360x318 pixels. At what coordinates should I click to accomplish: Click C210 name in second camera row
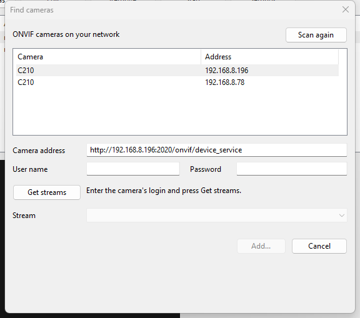(26, 82)
